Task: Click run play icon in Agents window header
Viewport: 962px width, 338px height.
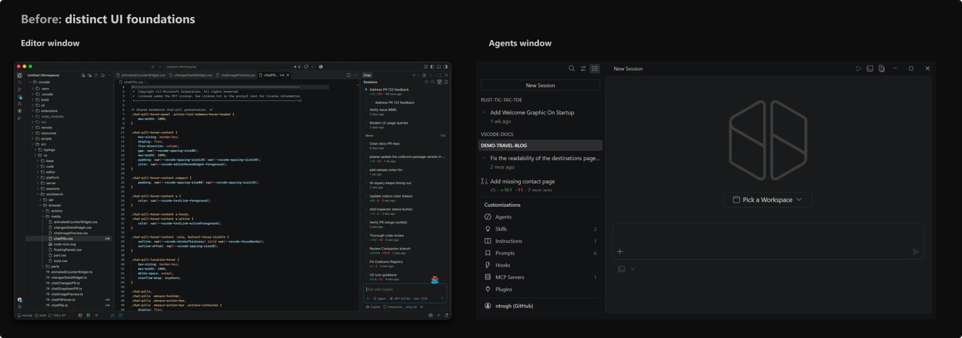Action: 858,69
